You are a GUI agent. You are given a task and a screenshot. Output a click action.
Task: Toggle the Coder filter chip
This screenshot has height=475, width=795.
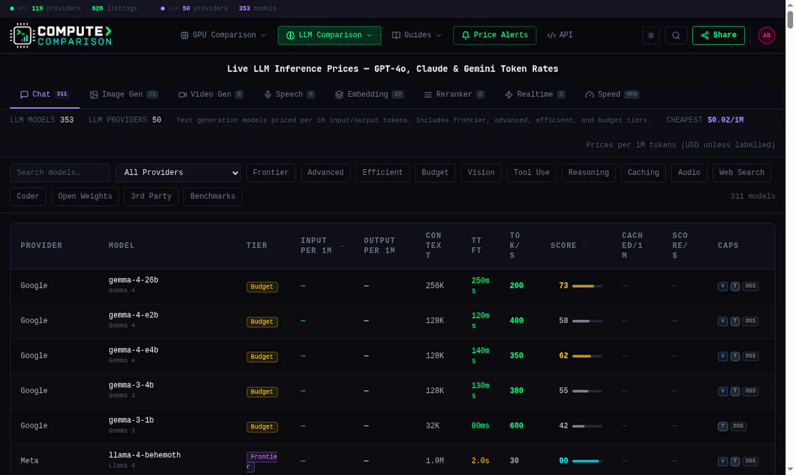click(x=28, y=197)
